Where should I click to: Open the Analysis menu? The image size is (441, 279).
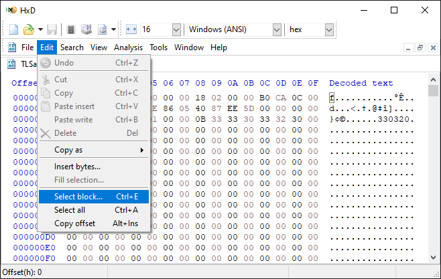click(x=128, y=48)
